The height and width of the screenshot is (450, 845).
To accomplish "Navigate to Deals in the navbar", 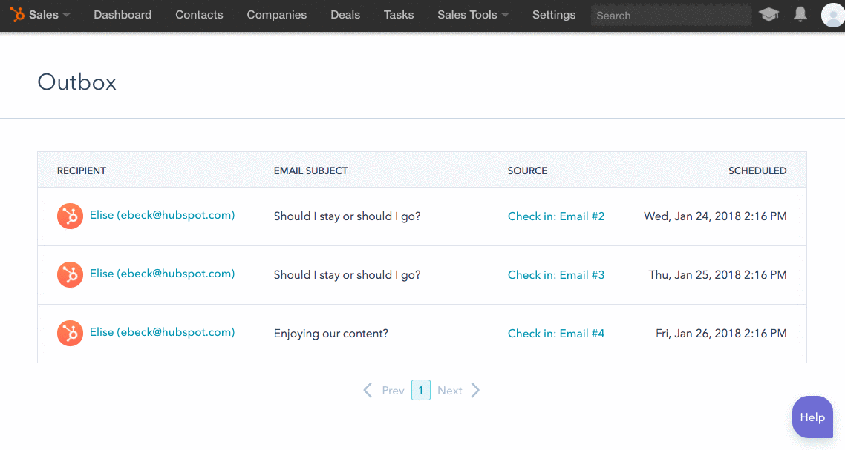I will (345, 15).
